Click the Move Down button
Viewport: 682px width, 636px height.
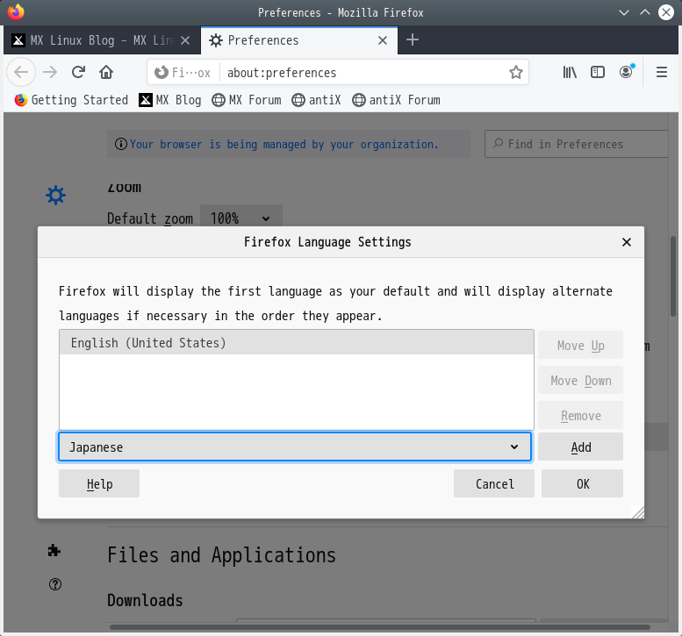click(581, 381)
